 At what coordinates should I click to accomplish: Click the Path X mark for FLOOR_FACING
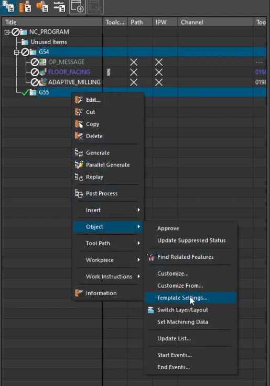[134, 72]
